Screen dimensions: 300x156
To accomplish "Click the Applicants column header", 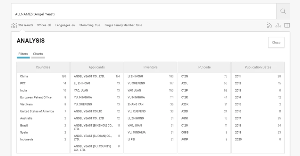I will 97,67.
